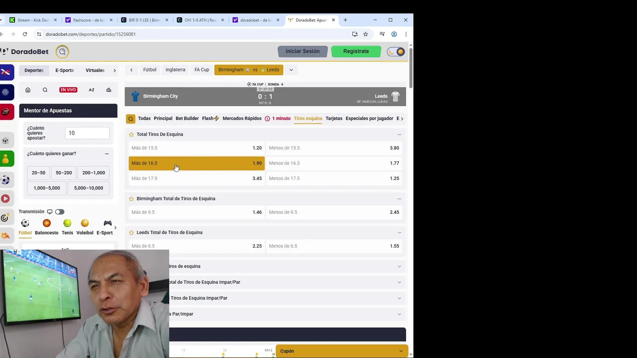Expand the Cupón bet slip
The image size is (637, 358).
click(341, 351)
